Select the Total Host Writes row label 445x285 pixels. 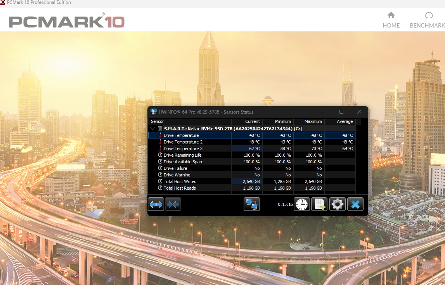coord(180,181)
